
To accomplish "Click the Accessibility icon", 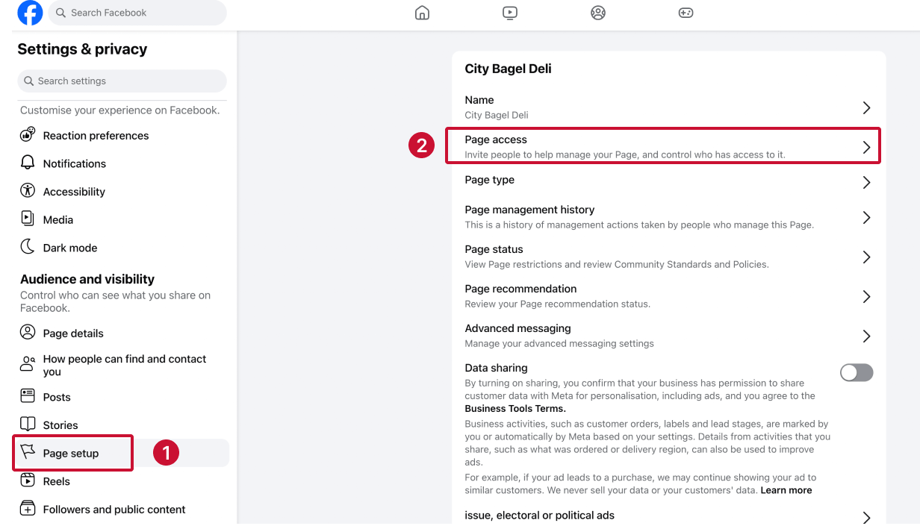I will (x=28, y=191).
